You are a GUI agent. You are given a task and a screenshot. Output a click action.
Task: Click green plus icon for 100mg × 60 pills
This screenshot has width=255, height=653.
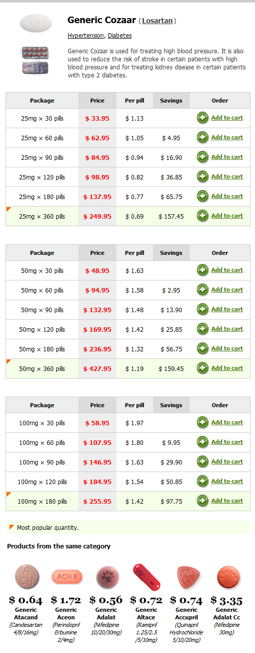point(202,442)
